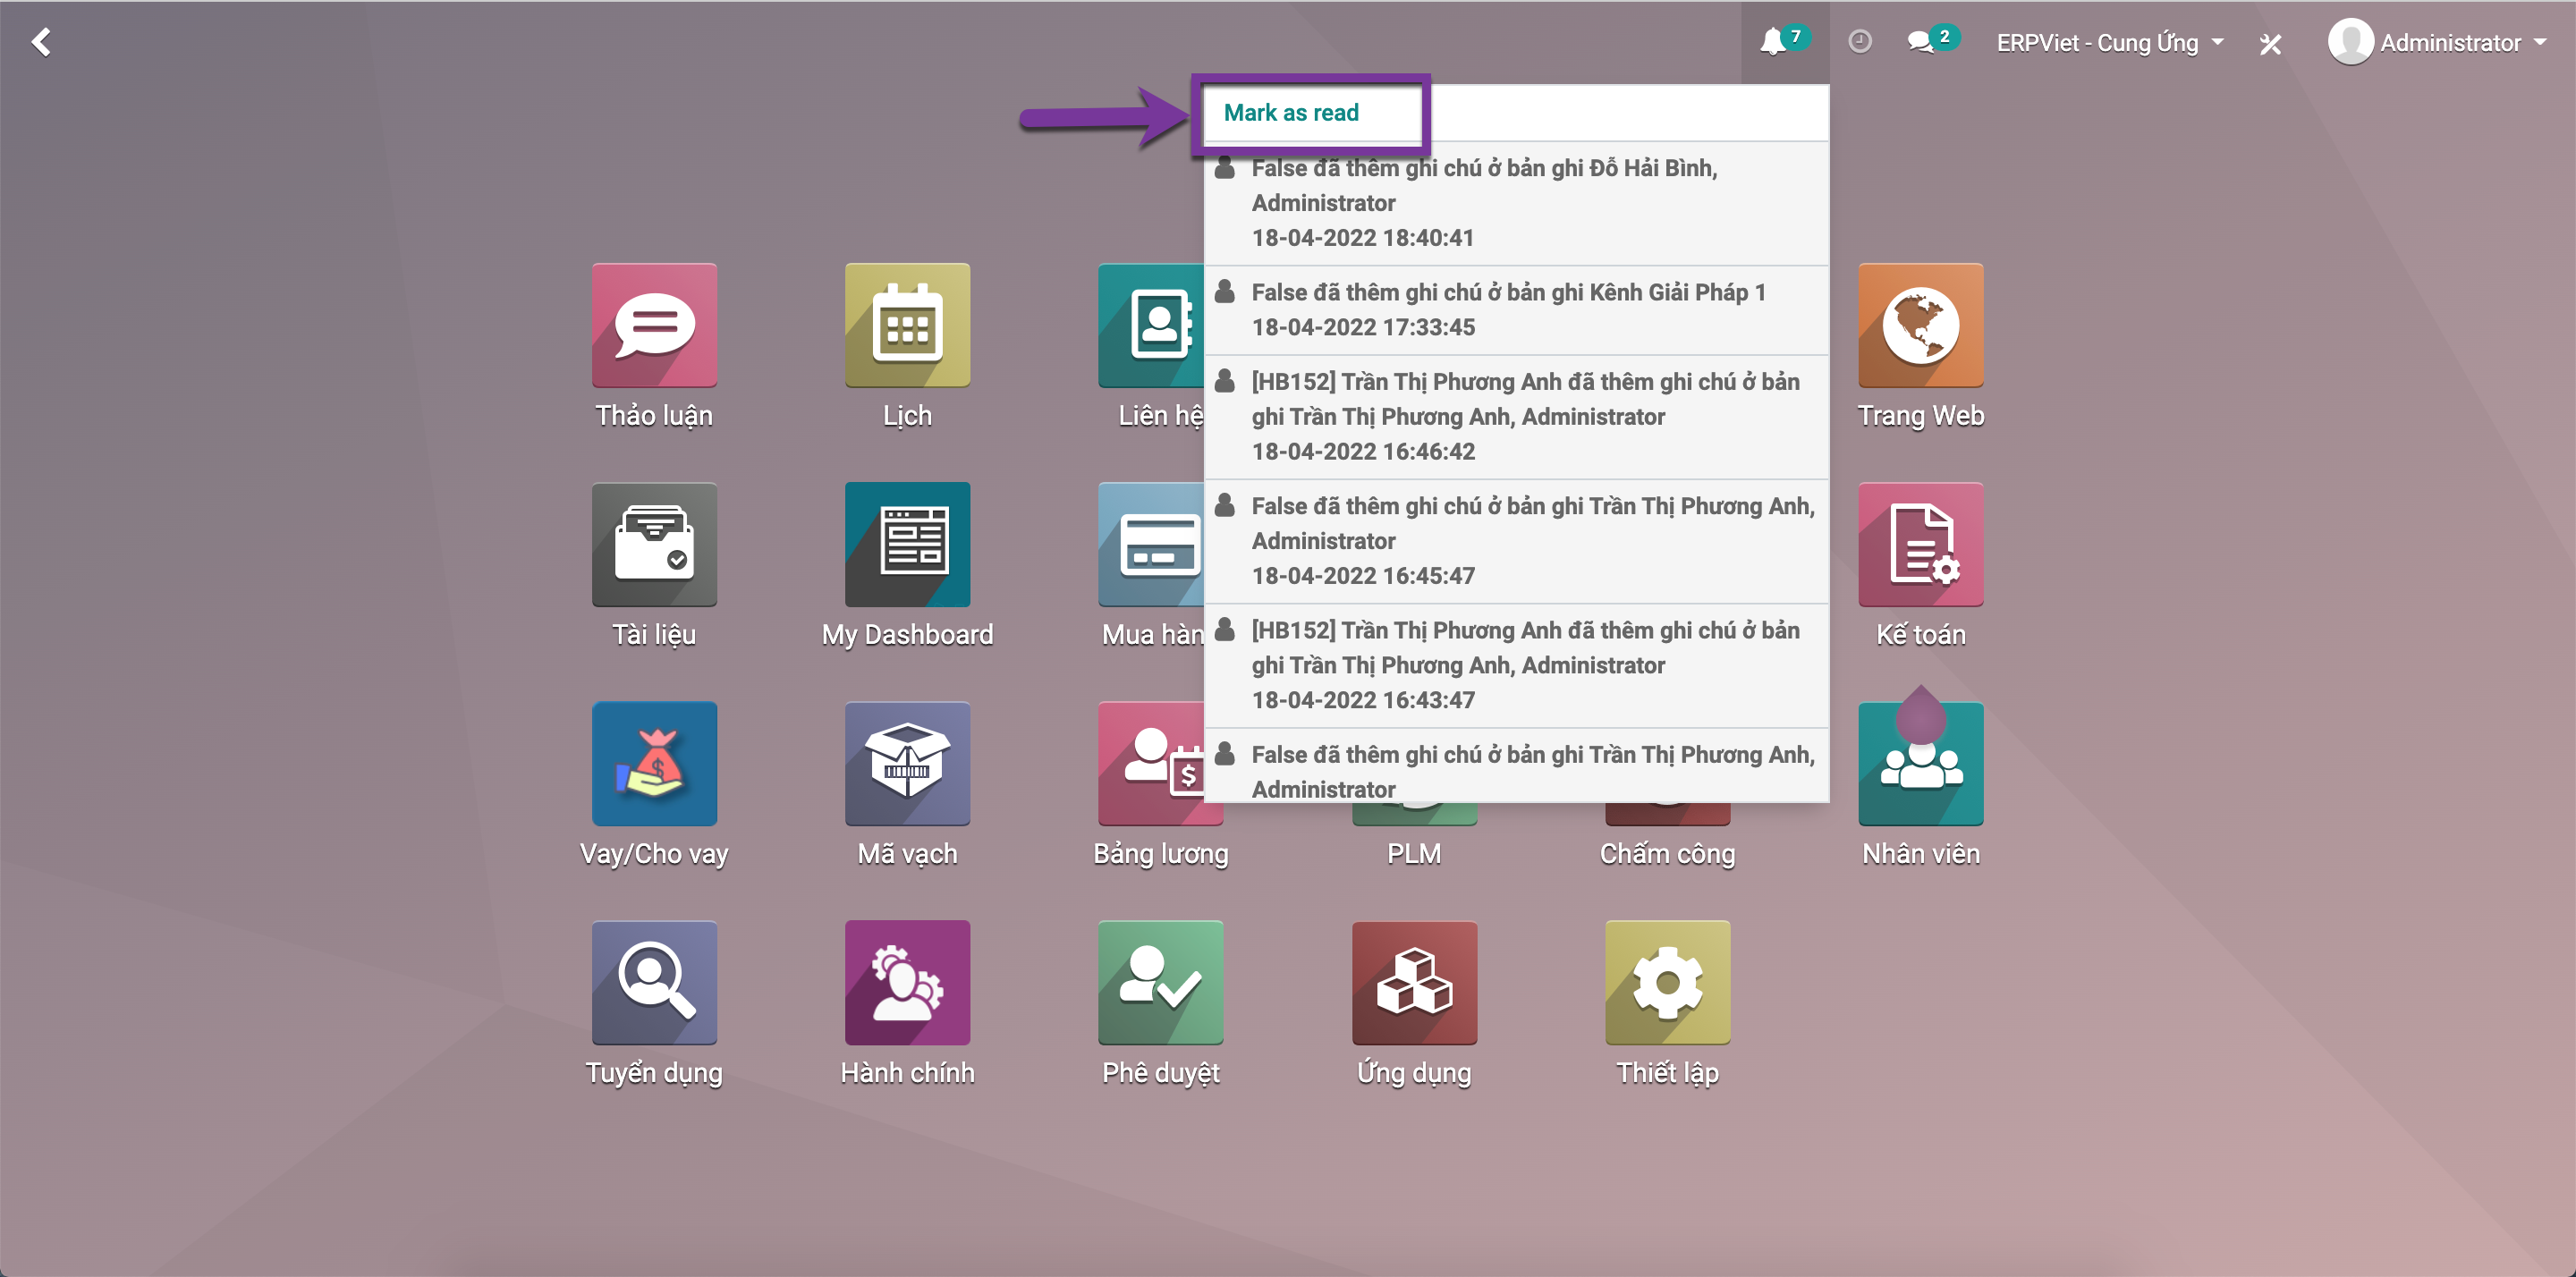Click the Mark as read link

click(x=1290, y=112)
